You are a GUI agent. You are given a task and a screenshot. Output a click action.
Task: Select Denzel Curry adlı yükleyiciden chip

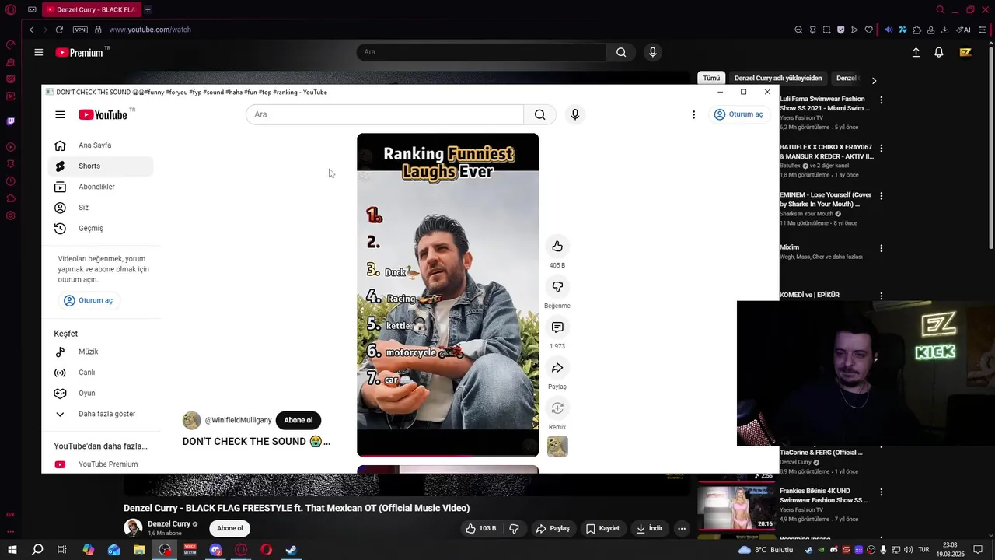click(778, 78)
